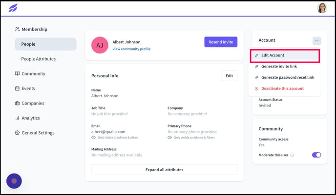Click the Membership people icon
This screenshot has width=336, height=195.
(x=17, y=29)
